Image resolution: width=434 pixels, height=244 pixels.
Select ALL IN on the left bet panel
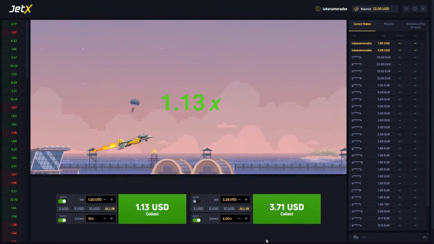110,209
